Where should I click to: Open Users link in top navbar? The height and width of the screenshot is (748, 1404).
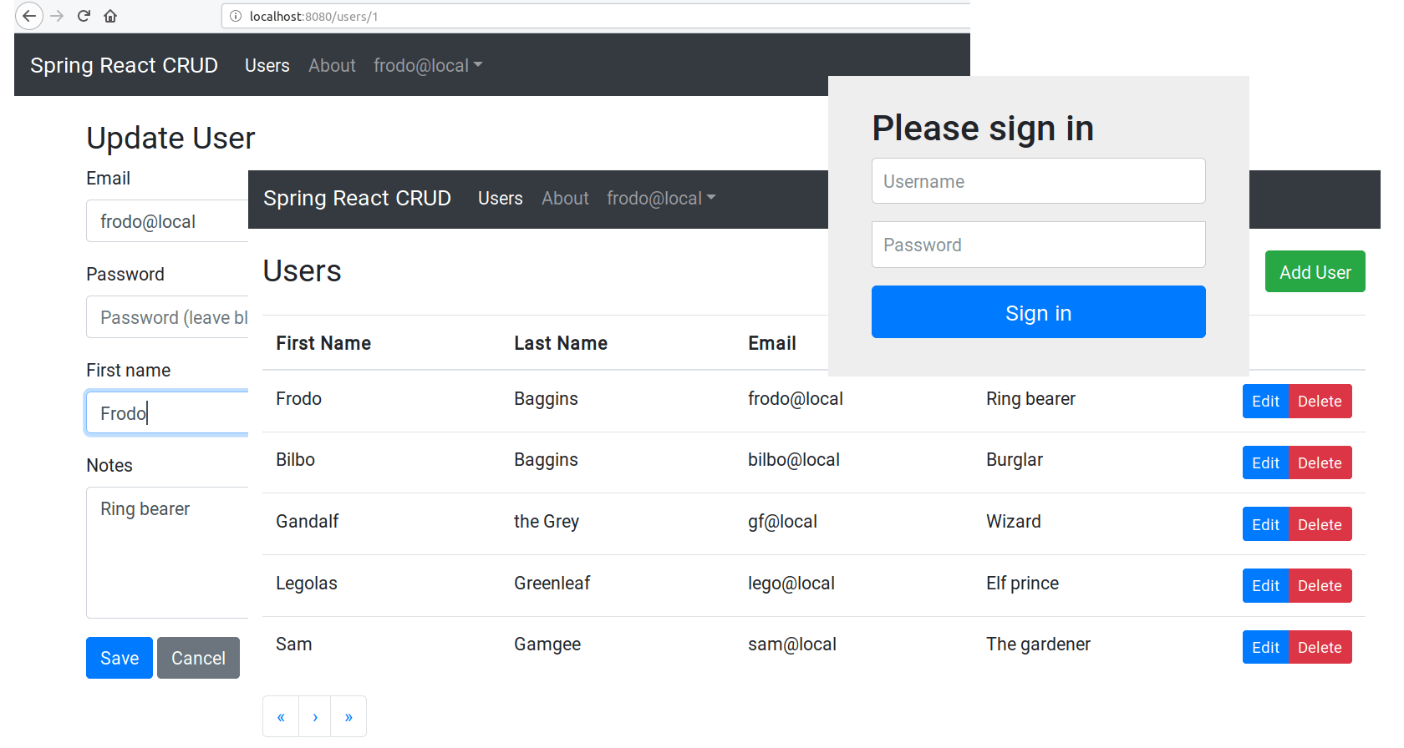[x=267, y=65]
